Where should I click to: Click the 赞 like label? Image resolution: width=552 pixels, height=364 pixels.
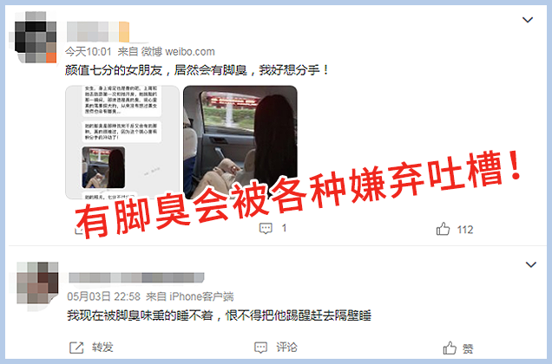468,348
